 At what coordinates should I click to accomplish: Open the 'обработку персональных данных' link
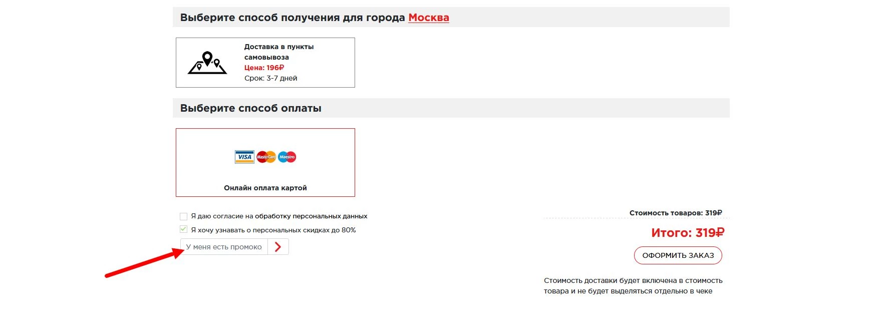tap(311, 216)
